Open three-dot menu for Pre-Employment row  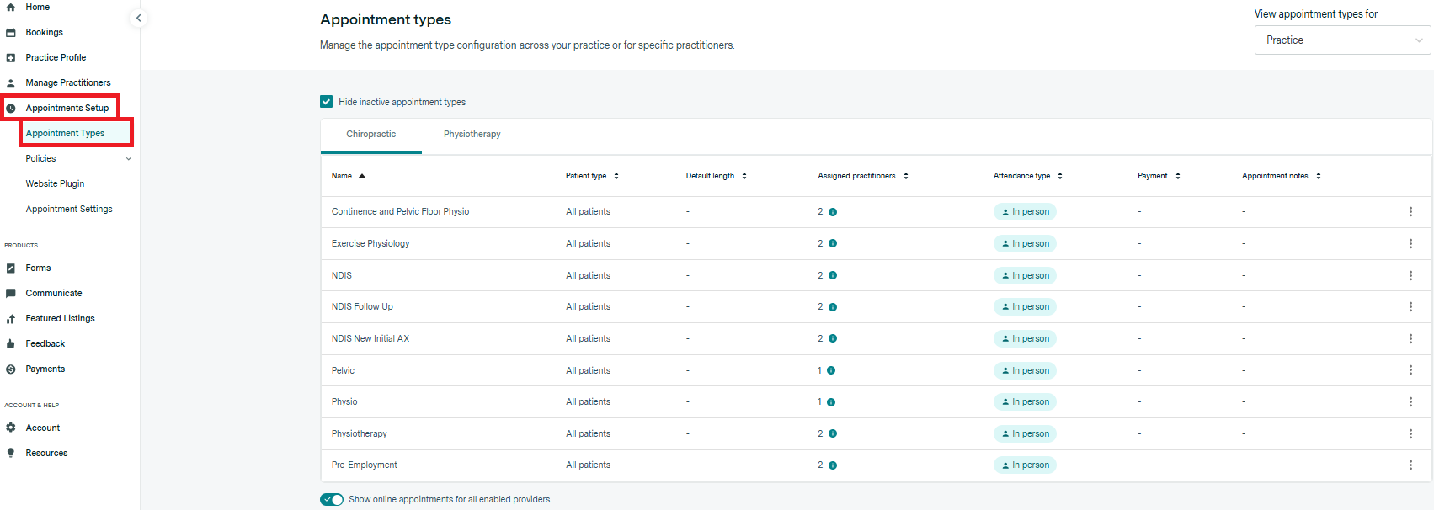coord(1410,465)
